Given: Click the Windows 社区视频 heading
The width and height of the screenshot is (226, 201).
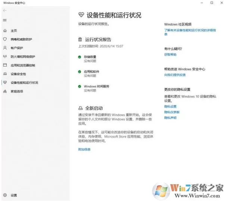Looking at the screenshot, I should coord(178,24).
